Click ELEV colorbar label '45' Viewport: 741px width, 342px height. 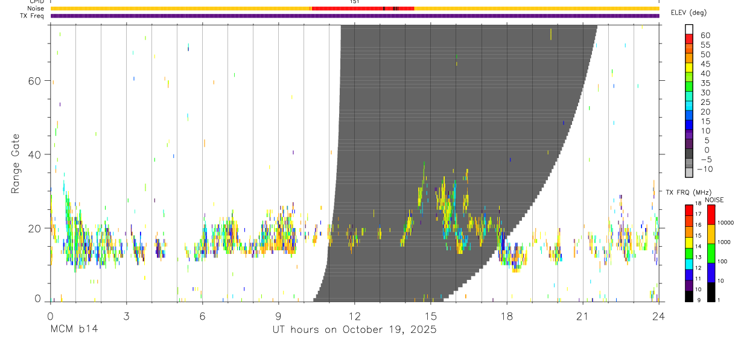pos(704,64)
